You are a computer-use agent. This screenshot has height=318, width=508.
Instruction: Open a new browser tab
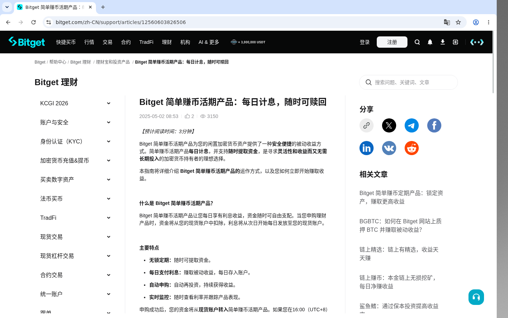pos(103,7)
